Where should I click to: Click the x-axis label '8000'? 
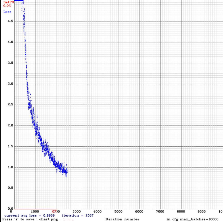pos(181,211)
